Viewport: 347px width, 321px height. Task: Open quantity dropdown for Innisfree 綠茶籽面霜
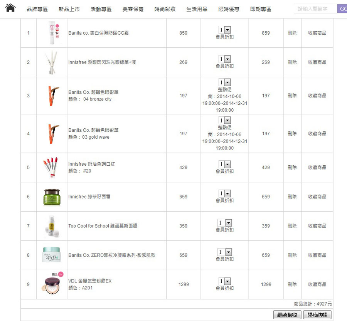click(x=225, y=193)
